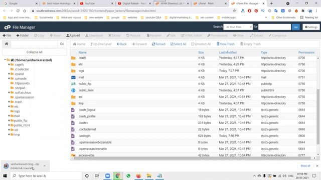Open WhatsApp from the taskbar

[128, 175]
